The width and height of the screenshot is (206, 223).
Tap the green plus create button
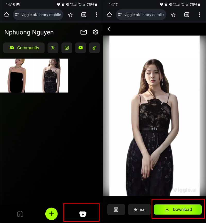pyautogui.click(x=51, y=214)
